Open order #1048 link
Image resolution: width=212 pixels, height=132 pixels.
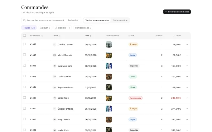33,44
